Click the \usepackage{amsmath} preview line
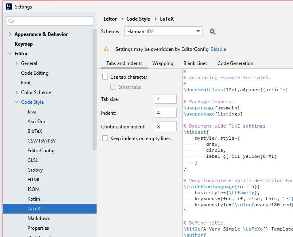Viewport: 293px width, 237px height. 212,108
